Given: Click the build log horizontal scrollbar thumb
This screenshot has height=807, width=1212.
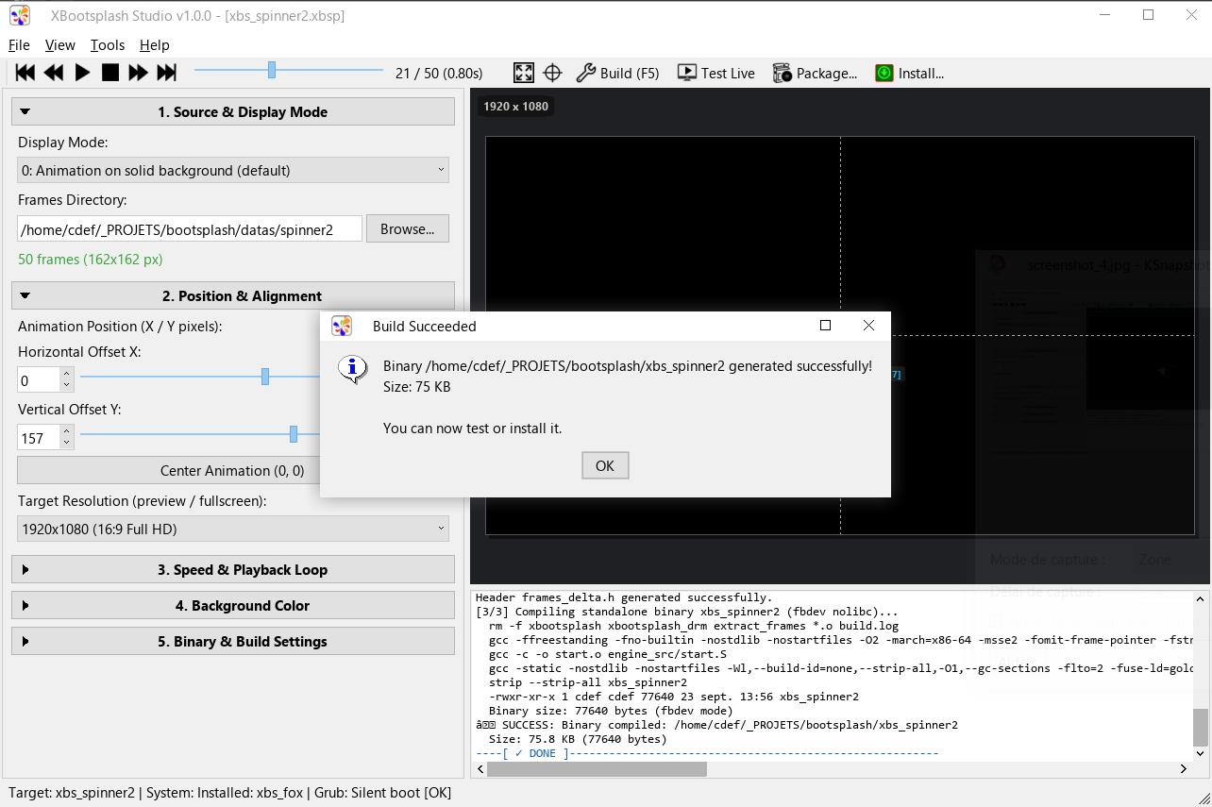Looking at the screenshot, I should coord(597,768).
